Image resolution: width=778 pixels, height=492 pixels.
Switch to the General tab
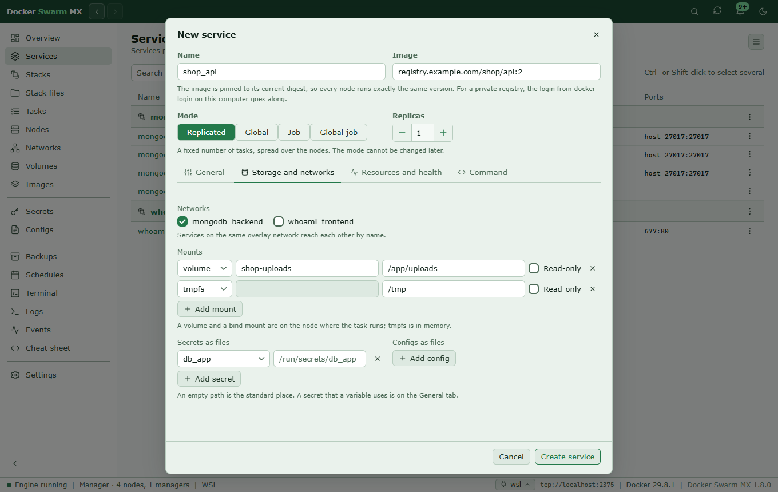click(204, 172)
